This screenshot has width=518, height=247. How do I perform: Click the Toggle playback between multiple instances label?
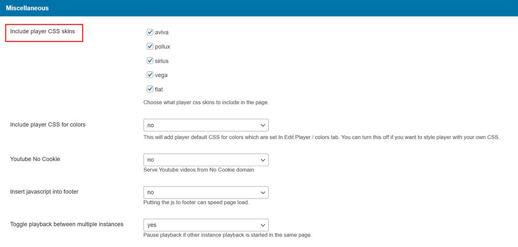coord(67,224)
